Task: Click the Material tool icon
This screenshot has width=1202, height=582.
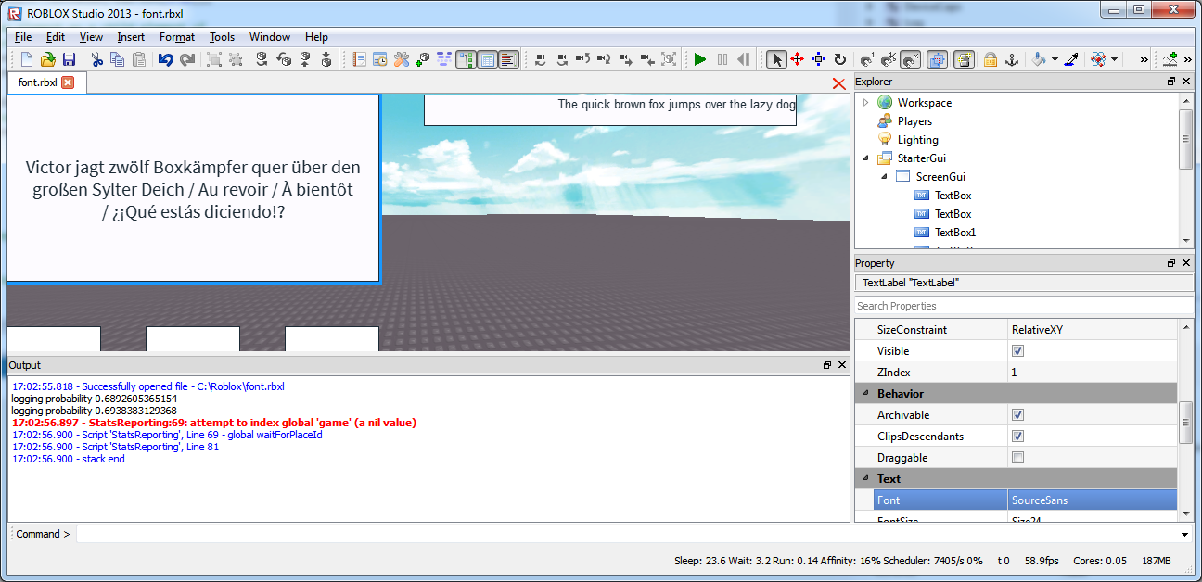Action: 1098,59
